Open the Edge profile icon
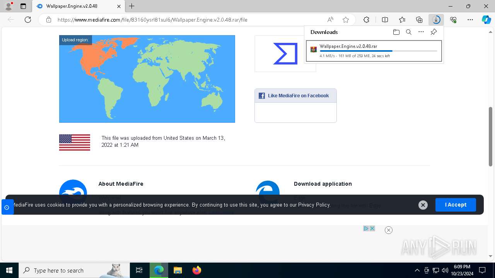Image resolution: width=495 pixels, height=278 pixels. tap(8, 6)
